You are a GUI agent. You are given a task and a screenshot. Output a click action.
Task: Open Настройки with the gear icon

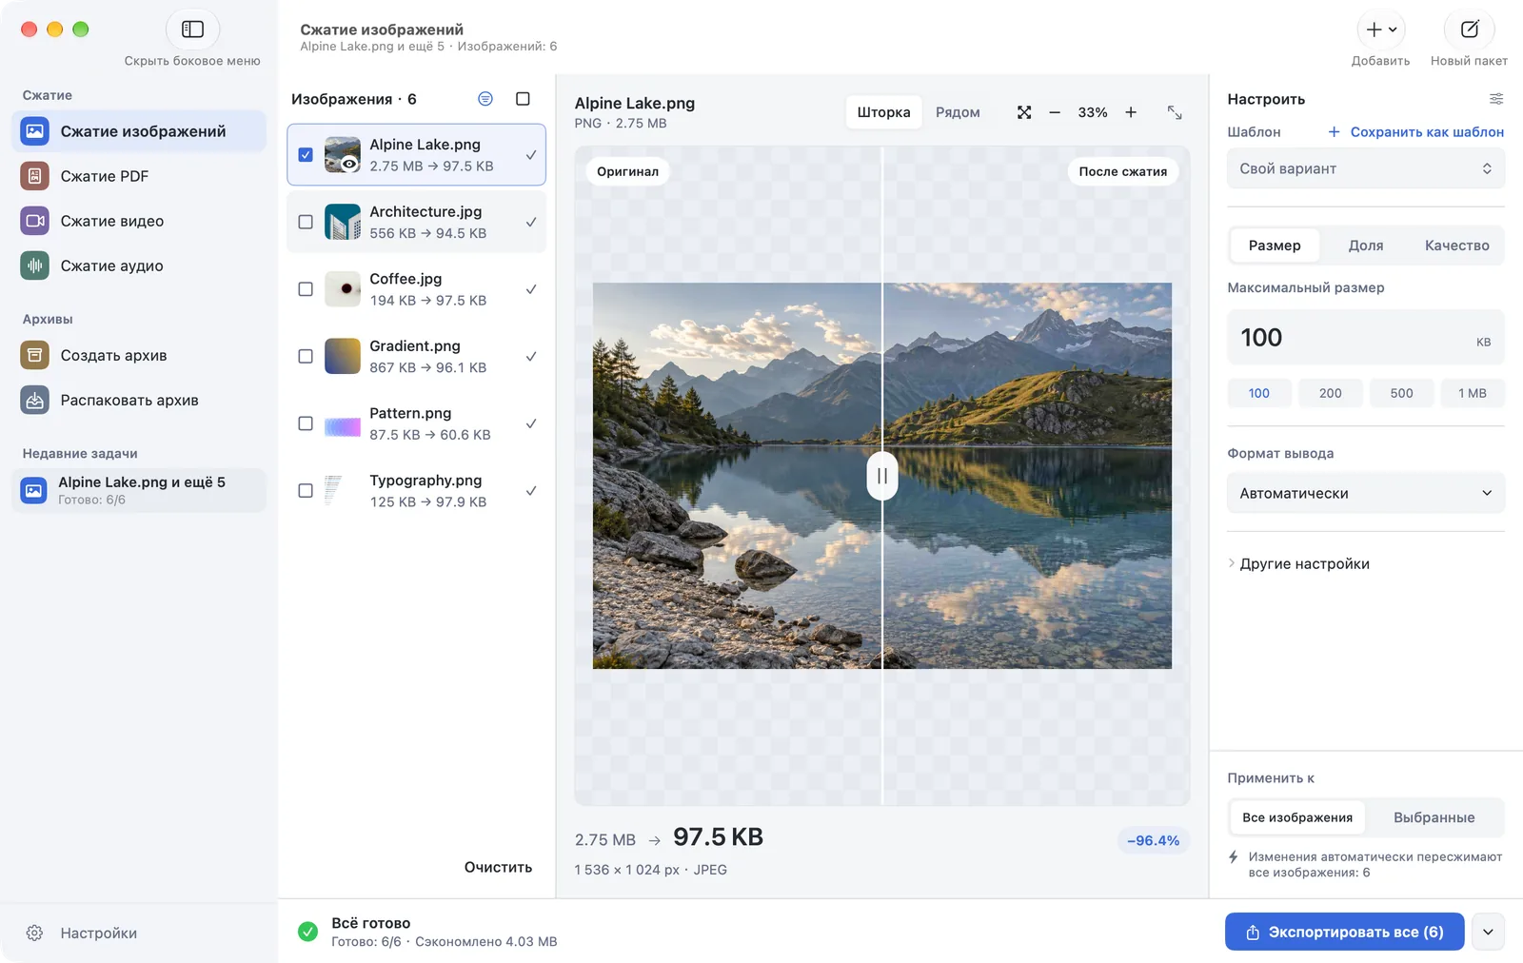click(x=35, y=933)
